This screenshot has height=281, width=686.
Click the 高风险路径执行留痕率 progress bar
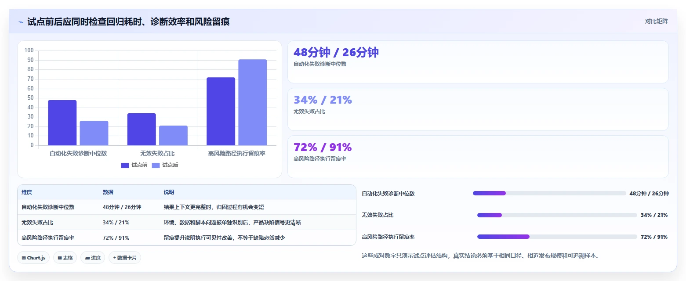(557, 237)
